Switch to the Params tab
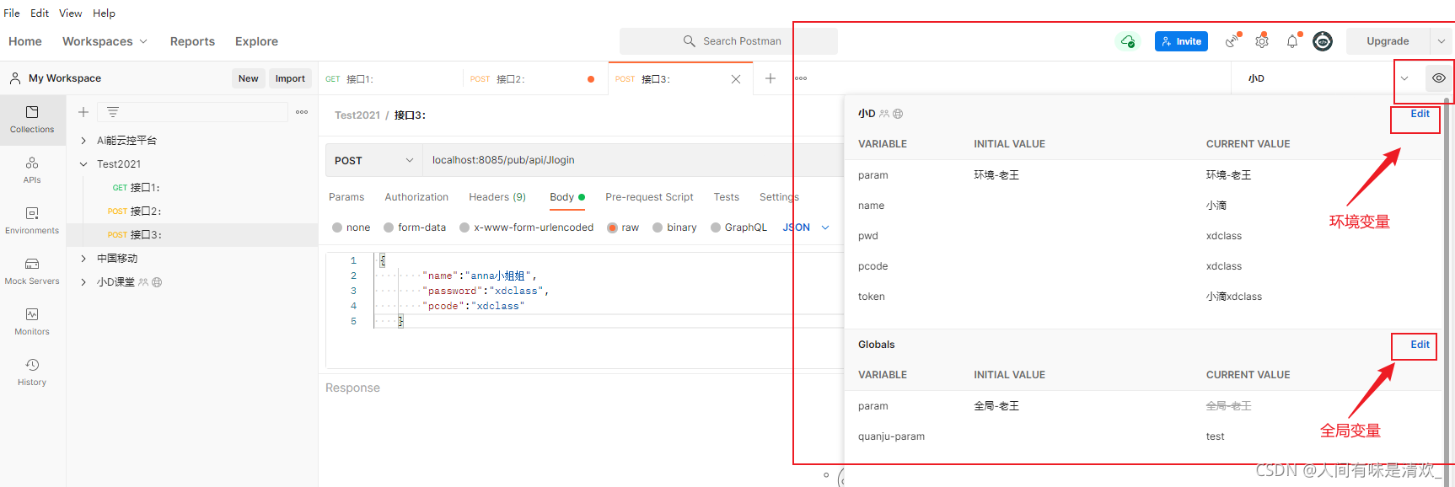This screenshot has width=1455, height=487. [x=346, y=197]
